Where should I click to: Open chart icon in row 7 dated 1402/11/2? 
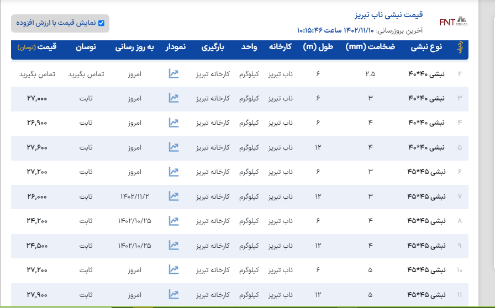pos(173,196)
